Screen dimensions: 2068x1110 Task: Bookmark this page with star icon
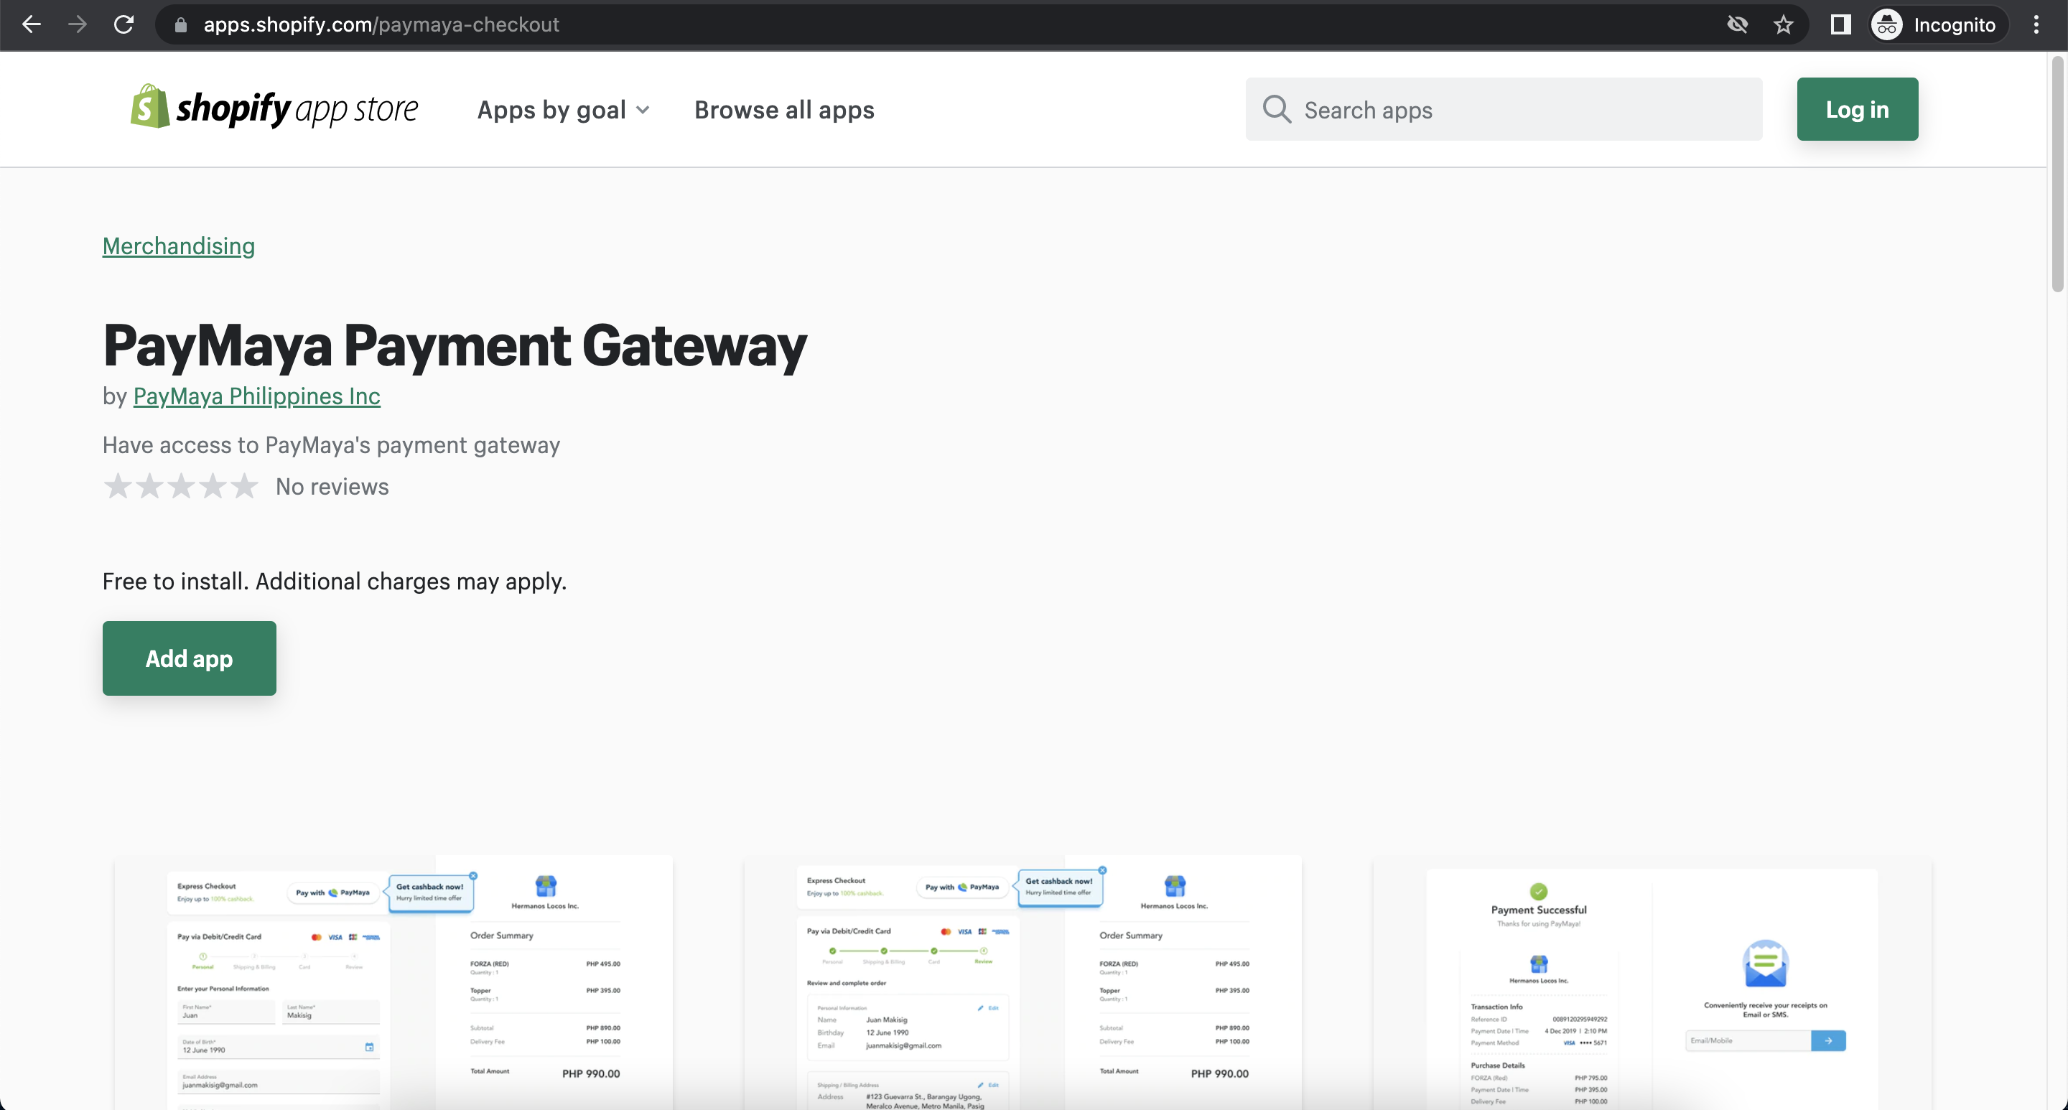(x=1783, y=24)
